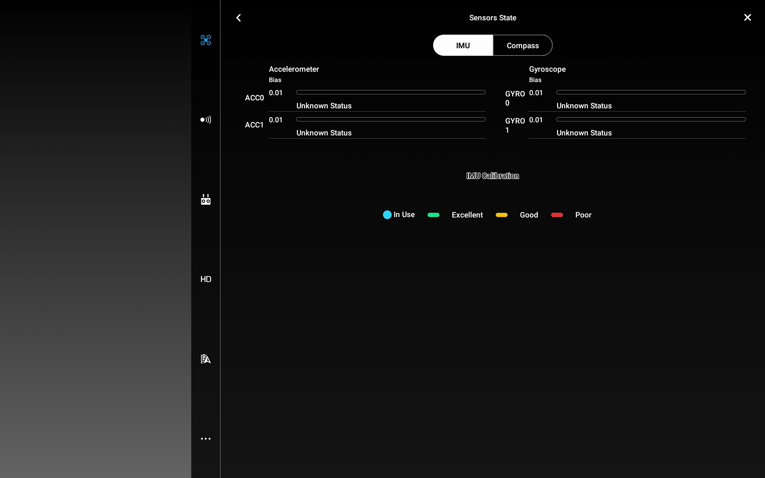Screen dimensions: 765x478
Task: Click GYRO 0 Unknown Status text
Action: point(584,106)
